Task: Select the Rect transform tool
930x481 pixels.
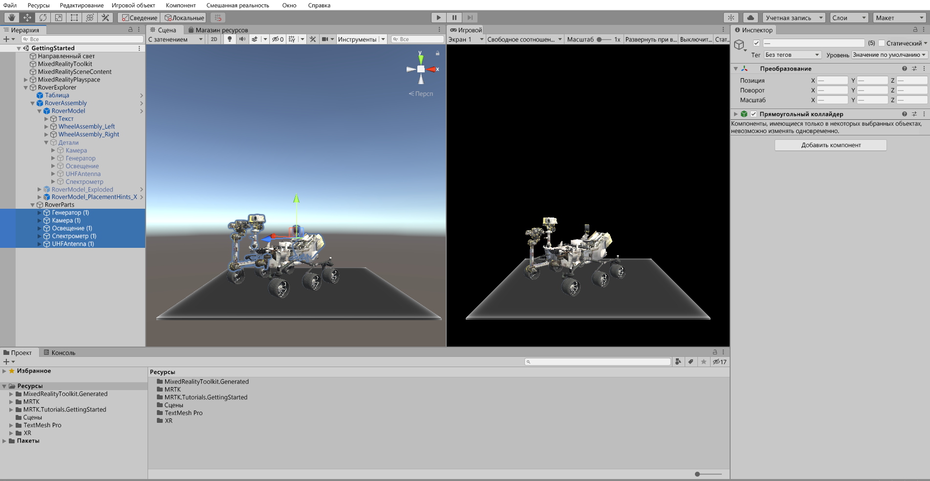Action: [x=74, y=18]
